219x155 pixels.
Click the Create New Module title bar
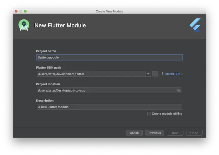[x=109, y=11]
